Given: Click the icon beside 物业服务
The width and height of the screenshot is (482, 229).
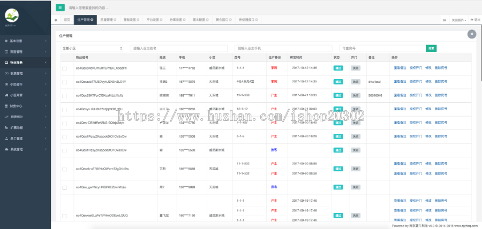Looking at the screenshot, I should click(x=6, y=63).
